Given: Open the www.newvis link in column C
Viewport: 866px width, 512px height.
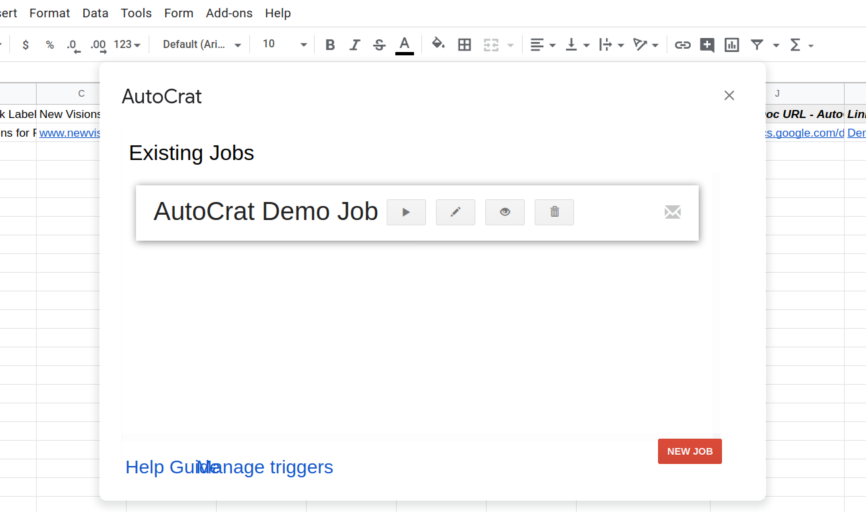Looking at the screenshot, I should coord(70,133).
